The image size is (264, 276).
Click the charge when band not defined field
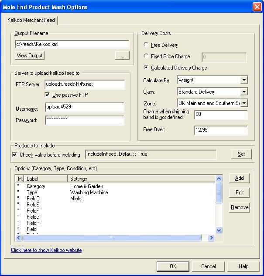coord(221,115)
